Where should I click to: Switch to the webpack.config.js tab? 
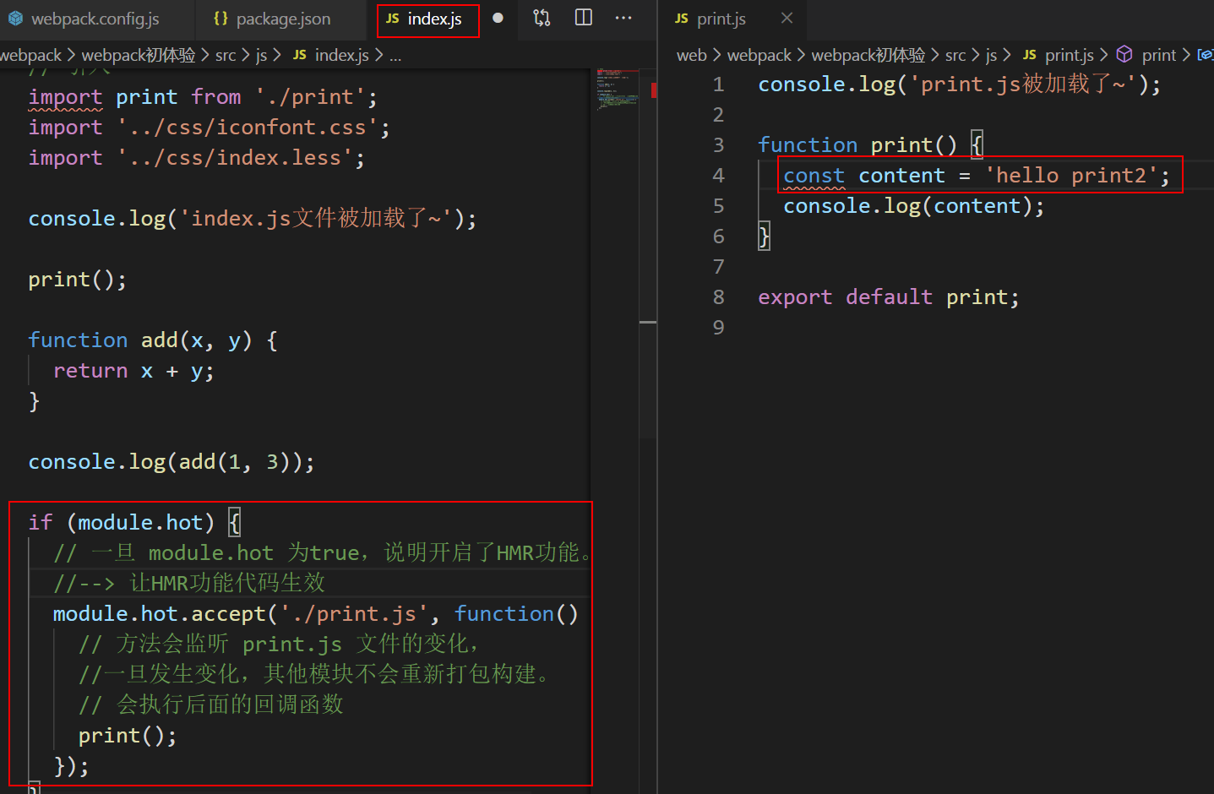pos(95,19)
